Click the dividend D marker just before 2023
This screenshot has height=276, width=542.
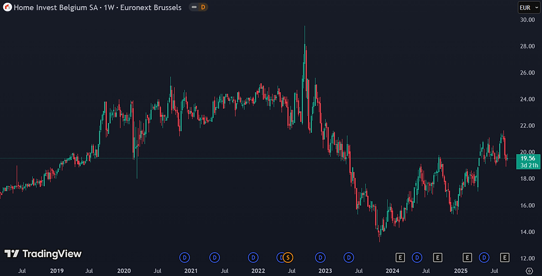[320, 257]
